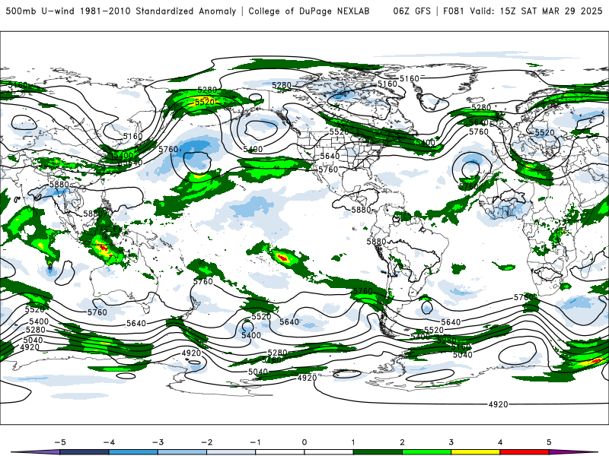
Task: Click the '-2' legend tick label
Action: 206,442
